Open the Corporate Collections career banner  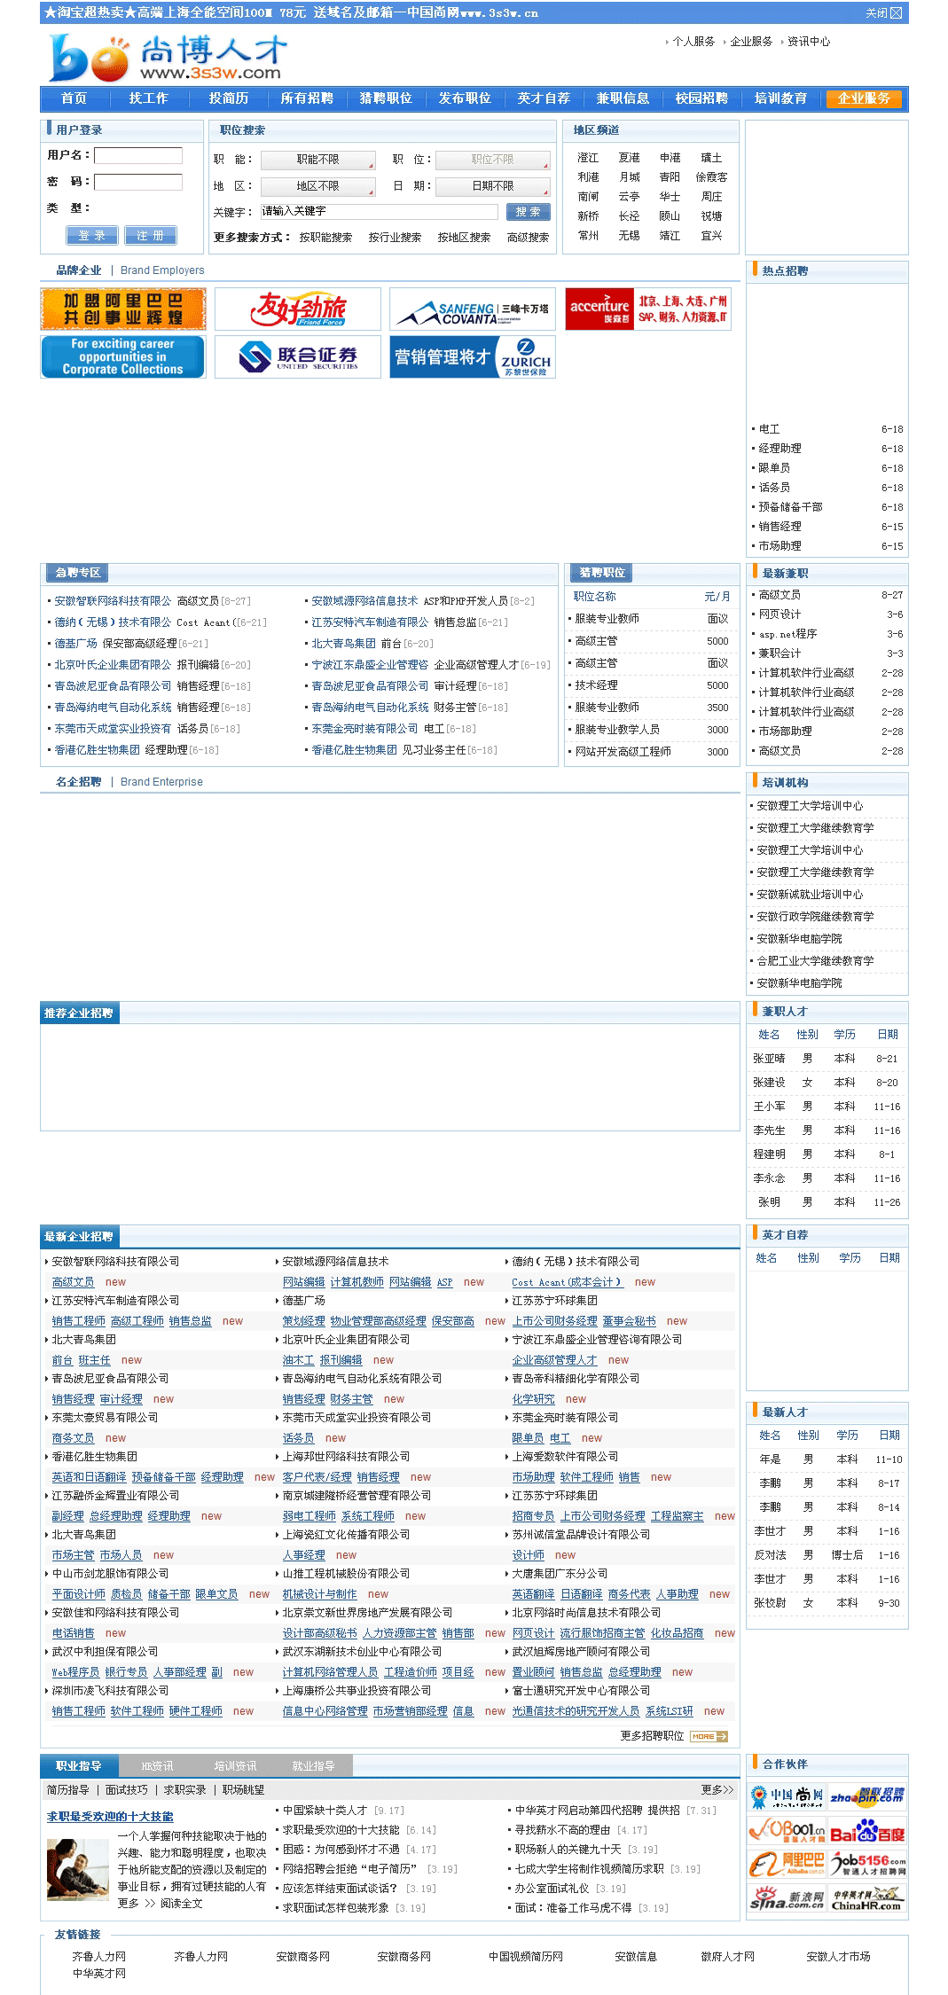123,356
